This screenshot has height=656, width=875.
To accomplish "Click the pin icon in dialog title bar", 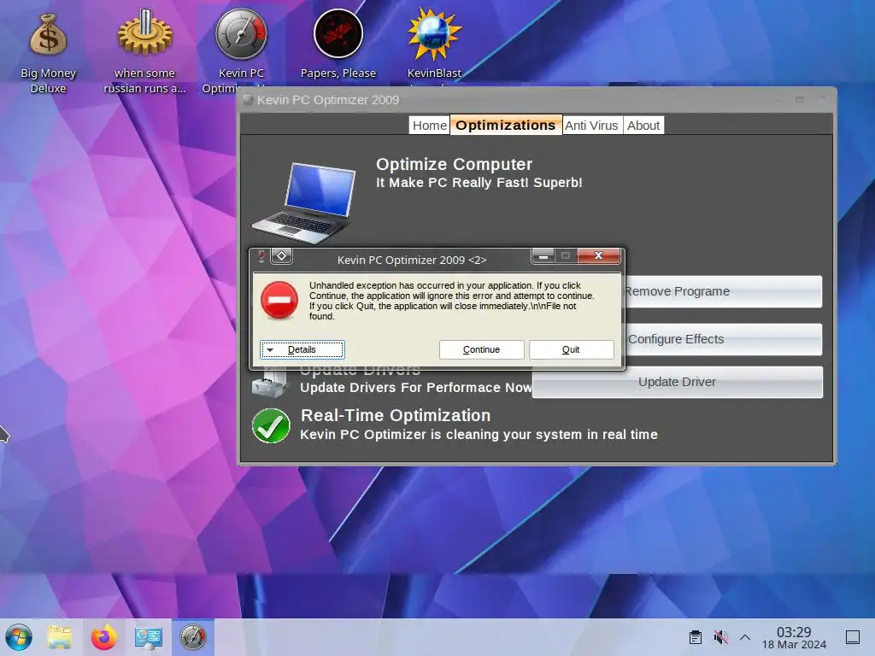I will 261,256.
